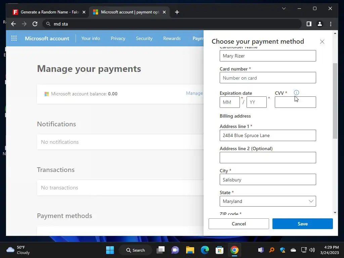Click the CVV input field

(295, 102)
